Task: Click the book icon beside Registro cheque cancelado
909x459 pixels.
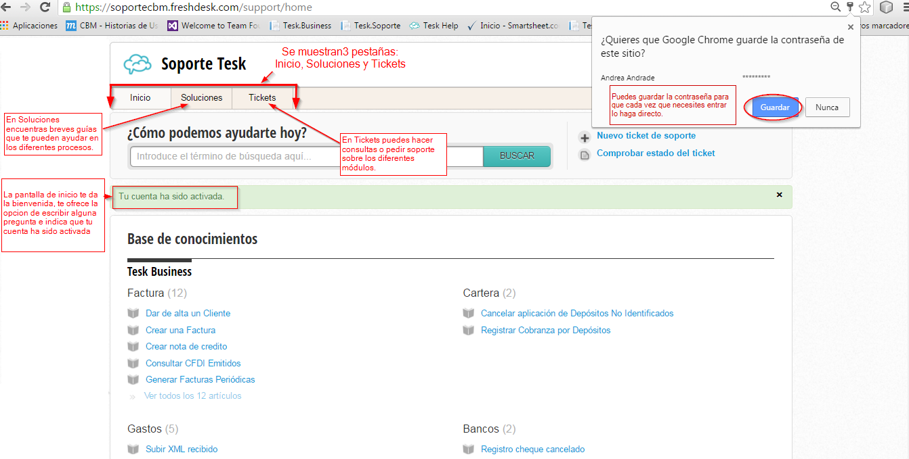Action: pos(469,449)
